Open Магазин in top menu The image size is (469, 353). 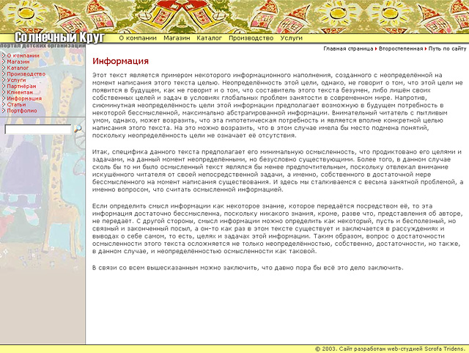[x=177, y=38]
